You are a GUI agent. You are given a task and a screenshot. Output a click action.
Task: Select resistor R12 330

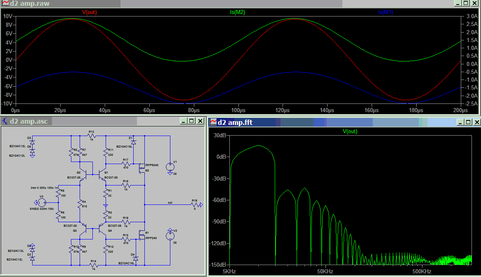point(106,249)
